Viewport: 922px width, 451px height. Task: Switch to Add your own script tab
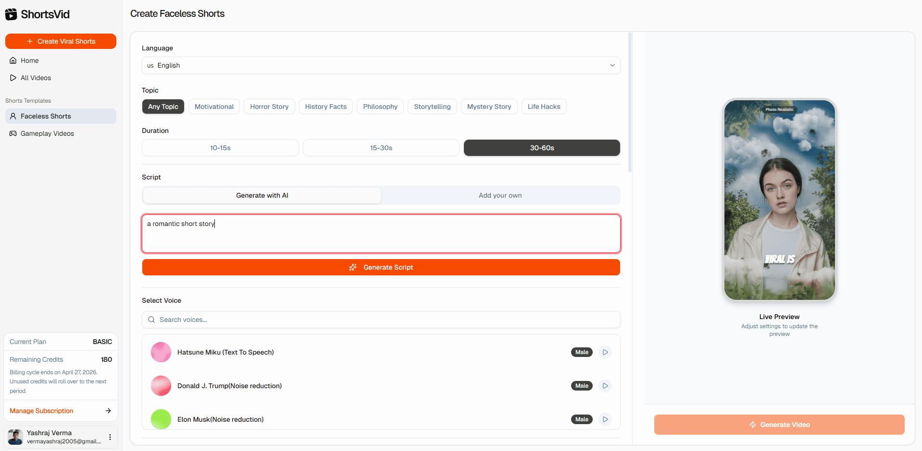500,195
